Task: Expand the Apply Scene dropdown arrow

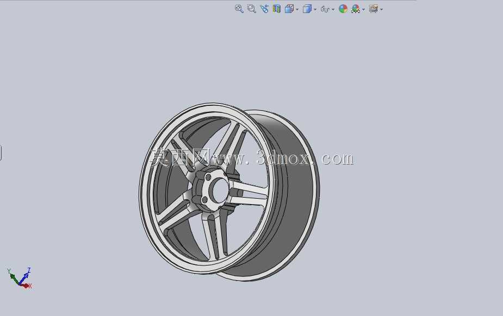Action: point(363,9)
